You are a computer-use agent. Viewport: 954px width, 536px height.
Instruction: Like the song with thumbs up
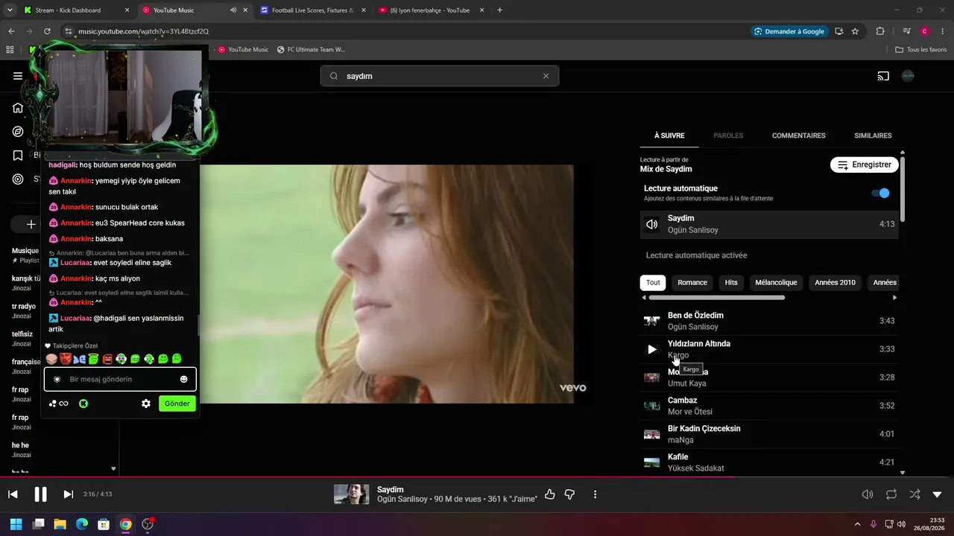550,494
